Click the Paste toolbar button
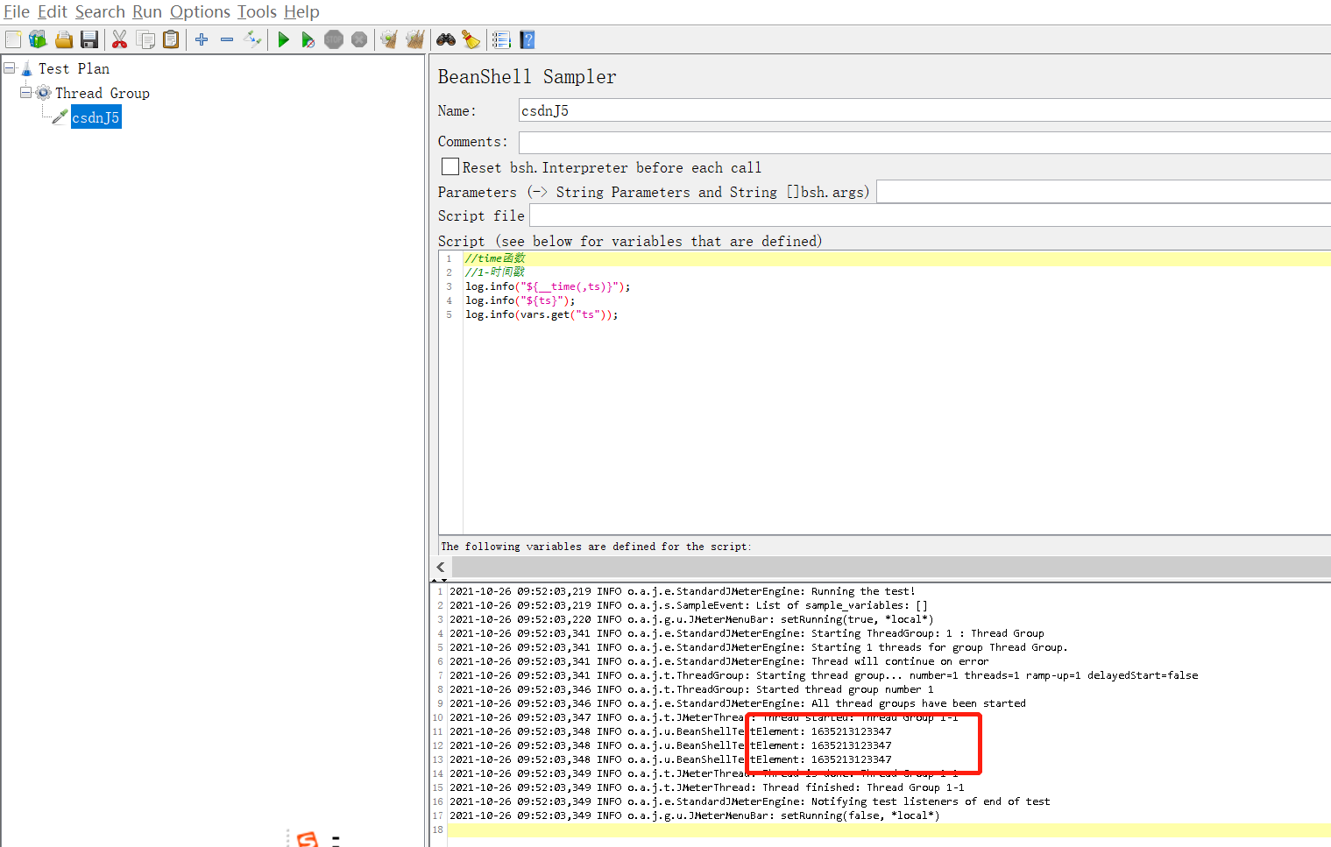1331x847 pixels. [x=171, y=39]
